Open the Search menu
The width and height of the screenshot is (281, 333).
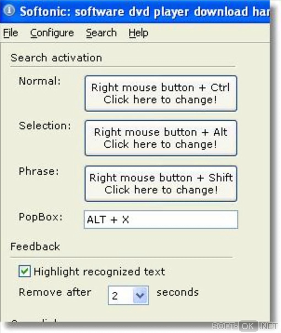[x=101, y=33]
